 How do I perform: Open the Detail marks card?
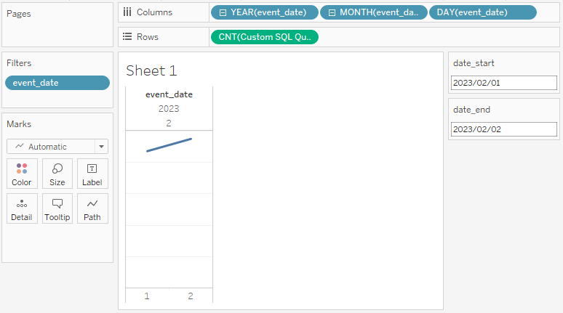pos(22,208)
